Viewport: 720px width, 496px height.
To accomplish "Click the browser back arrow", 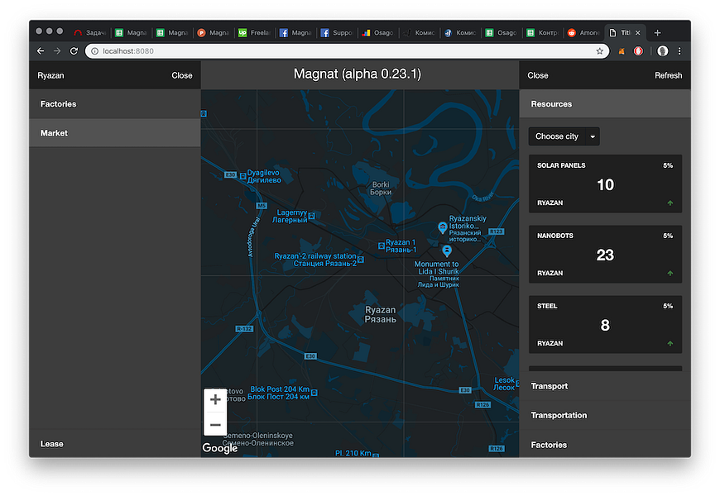I will 41,51.
